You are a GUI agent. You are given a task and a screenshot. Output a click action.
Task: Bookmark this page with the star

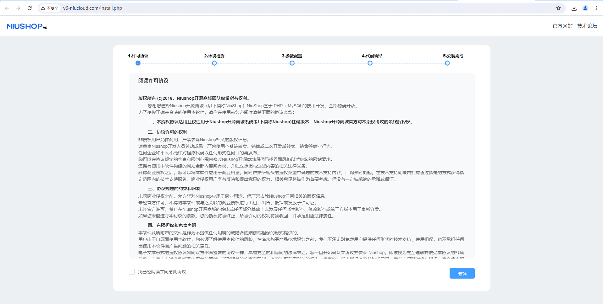pyautogui.click(x=558, y=8)
